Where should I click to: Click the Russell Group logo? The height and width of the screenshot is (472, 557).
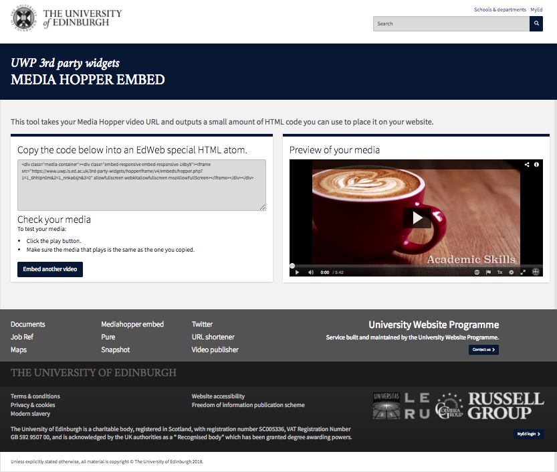pos(506,406)
